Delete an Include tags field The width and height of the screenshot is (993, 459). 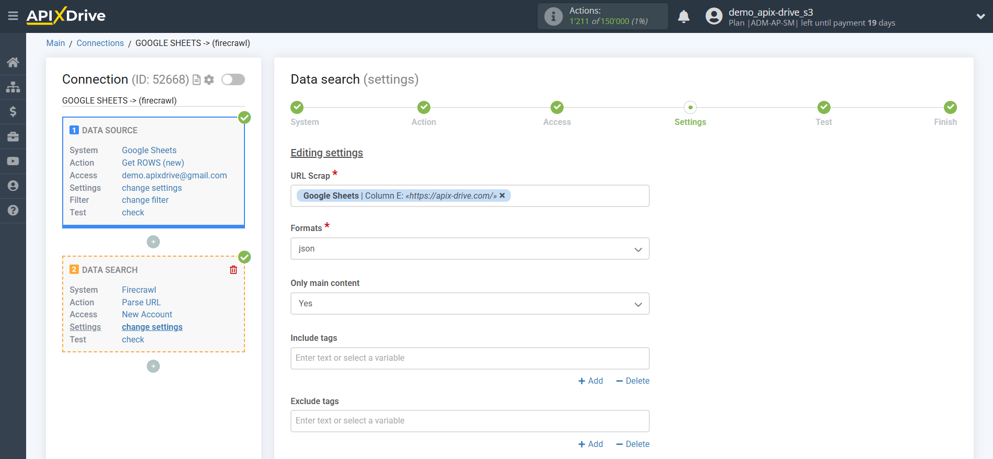[633, 381]
